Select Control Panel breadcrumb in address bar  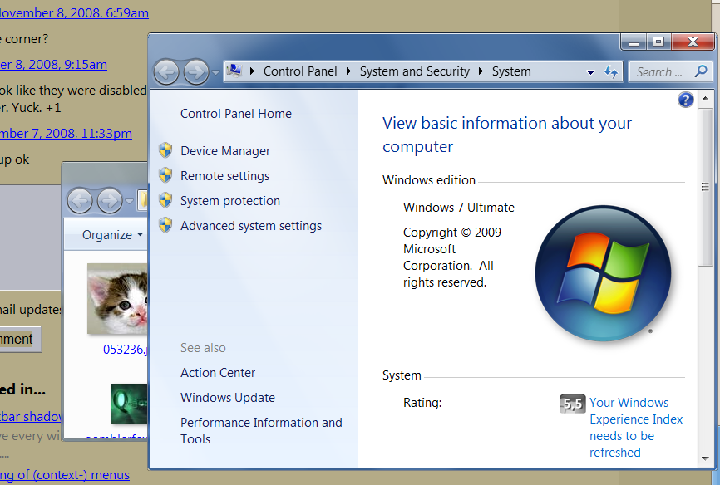pos(300,71)
